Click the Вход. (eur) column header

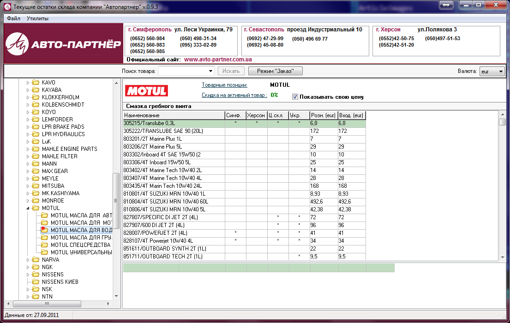[352, 115]
